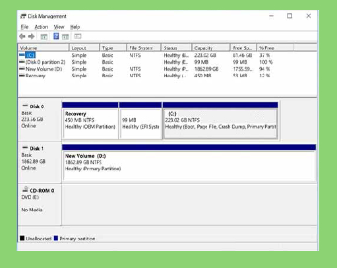Click the Back arrow toolbar icon
The height and width of the screenshot is (268, 337).
point(22,36)
